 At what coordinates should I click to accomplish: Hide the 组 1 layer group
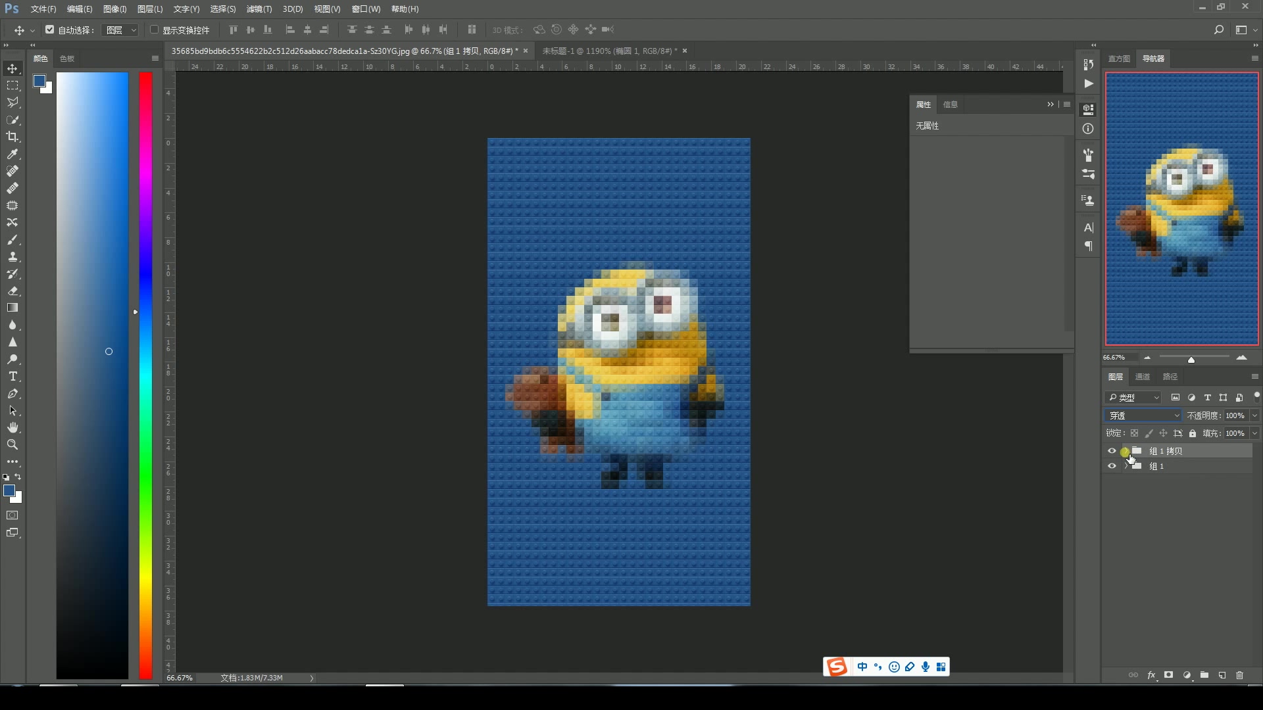pos(1112,466)
